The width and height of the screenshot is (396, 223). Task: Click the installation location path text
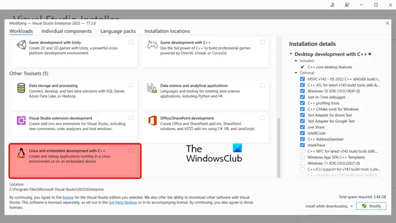[57, 190]
